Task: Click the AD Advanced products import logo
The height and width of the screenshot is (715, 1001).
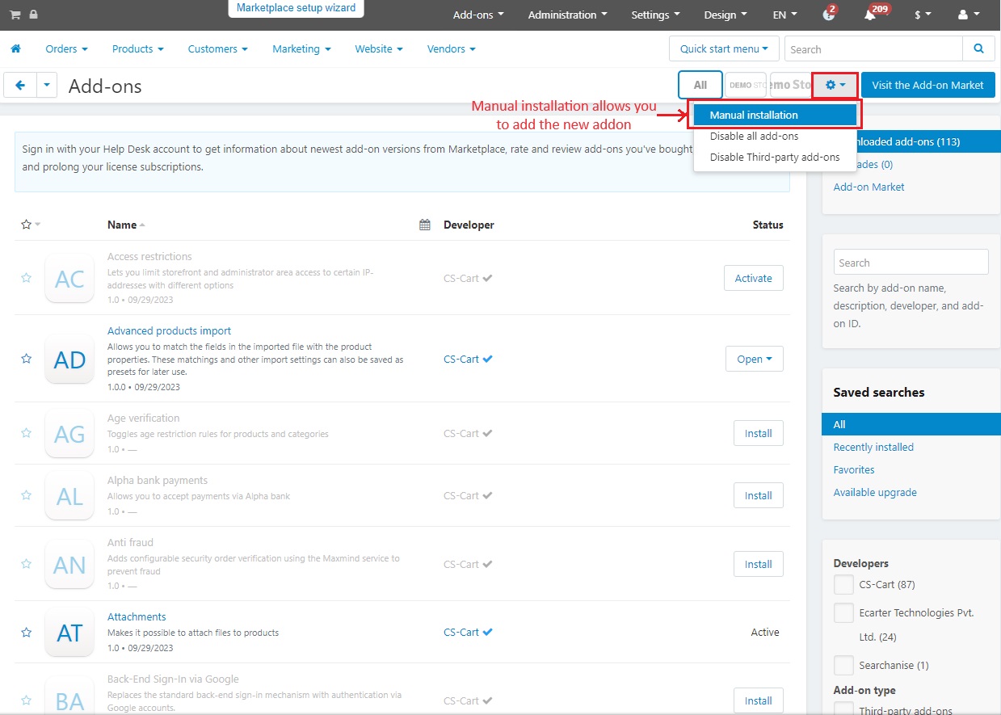Action: tap(69, 360)
